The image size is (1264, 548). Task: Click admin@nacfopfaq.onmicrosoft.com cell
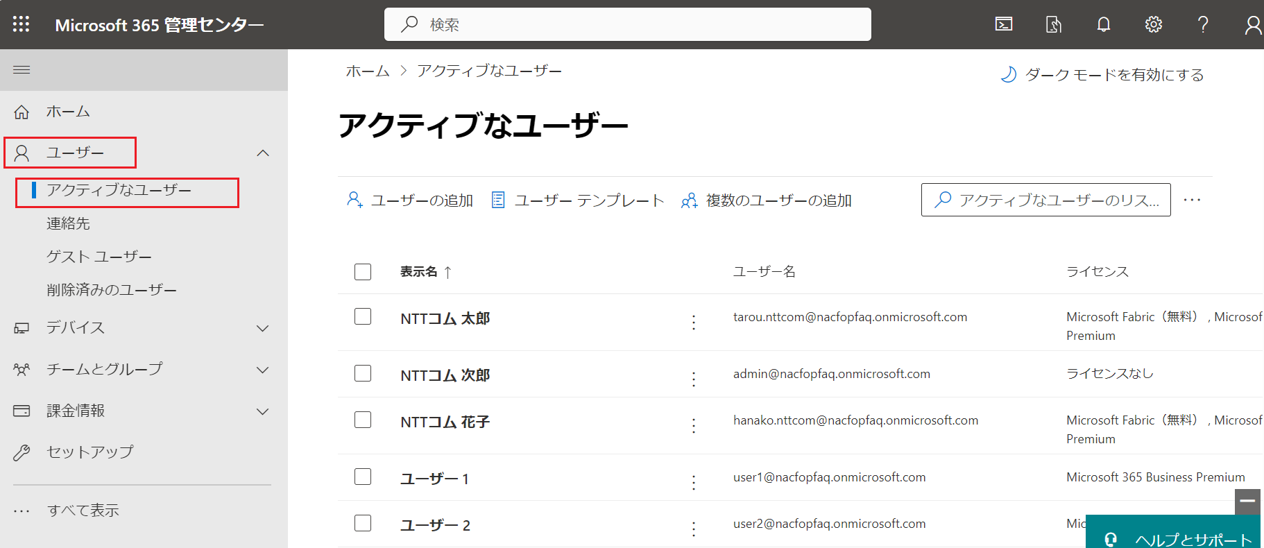[x=832, y=374]
